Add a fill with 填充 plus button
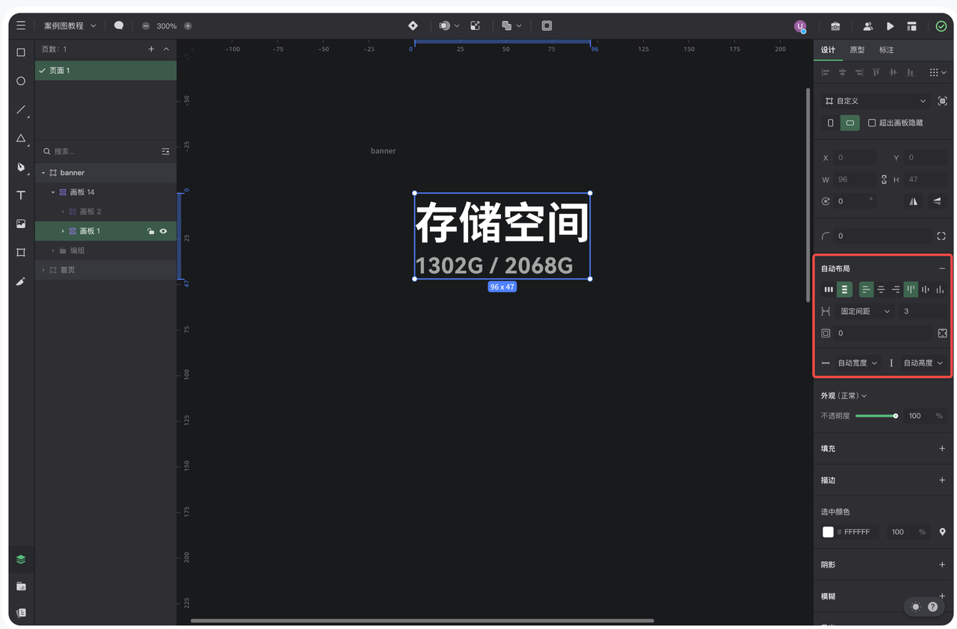The width and height of the screenshot is (957, 629). point(941,449)
